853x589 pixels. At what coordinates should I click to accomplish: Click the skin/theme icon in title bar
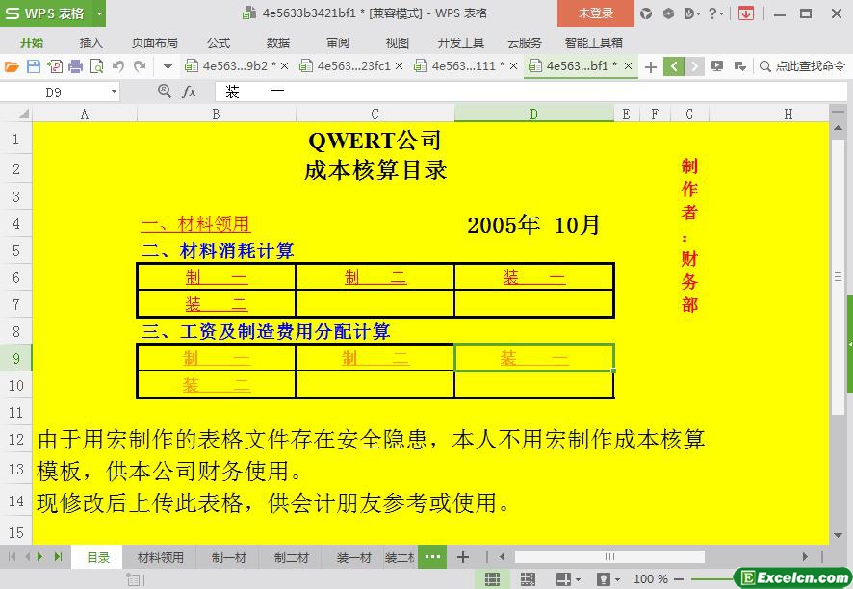(646, 13)
